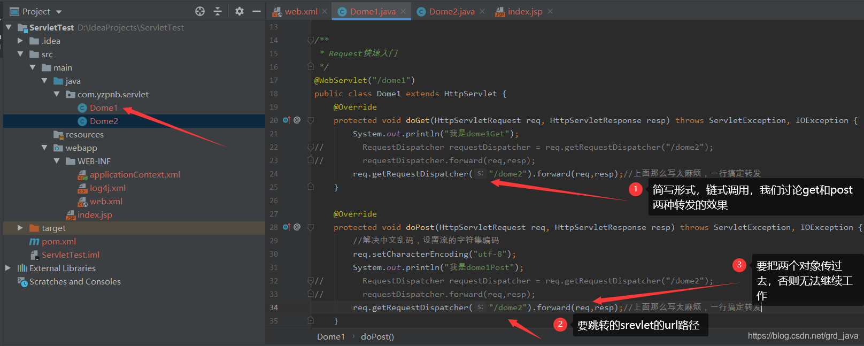This screenshot has width=864, height=346.
Task: Select web.xml in the WEB-INF folder
Action: (x=106, y=201)
